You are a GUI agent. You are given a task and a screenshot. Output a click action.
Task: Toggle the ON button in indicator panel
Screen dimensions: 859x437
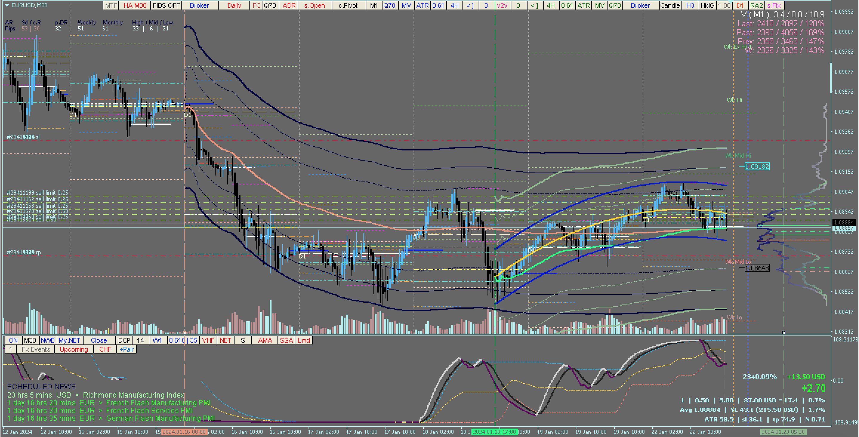13,340
